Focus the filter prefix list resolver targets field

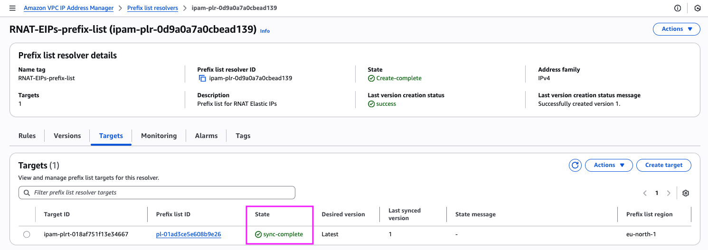tap(157, 193)
